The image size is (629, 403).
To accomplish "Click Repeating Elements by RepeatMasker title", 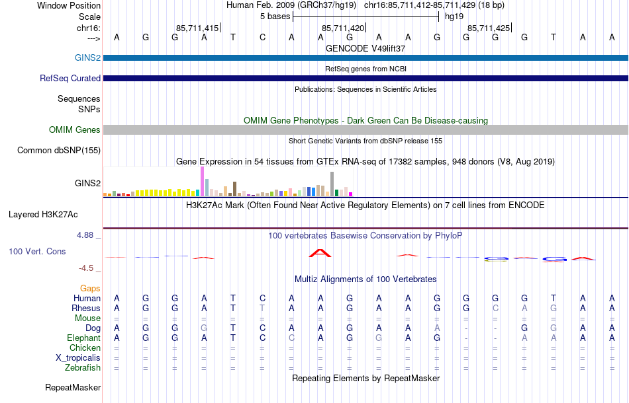I will tap(365, 378).
